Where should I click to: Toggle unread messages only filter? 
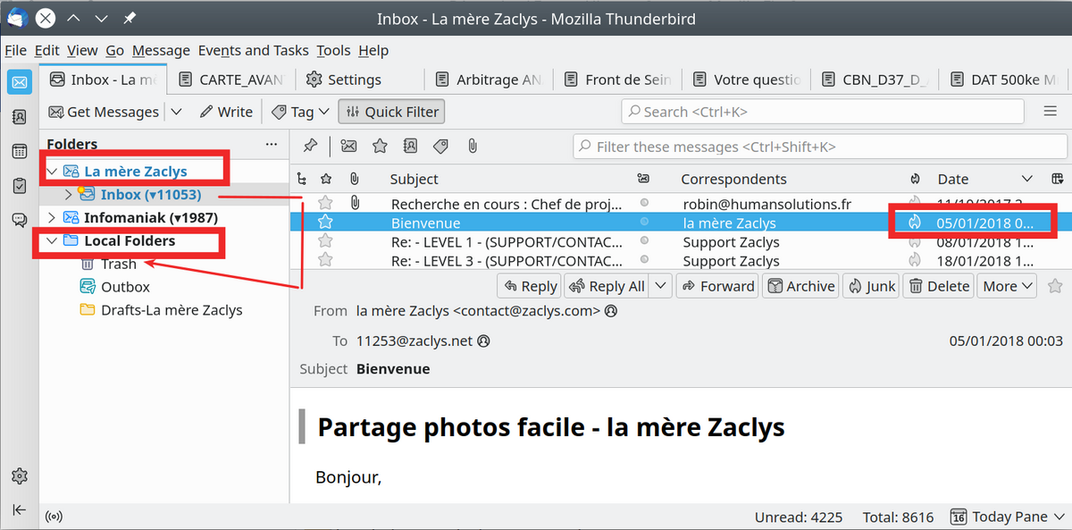click(348, 146)
